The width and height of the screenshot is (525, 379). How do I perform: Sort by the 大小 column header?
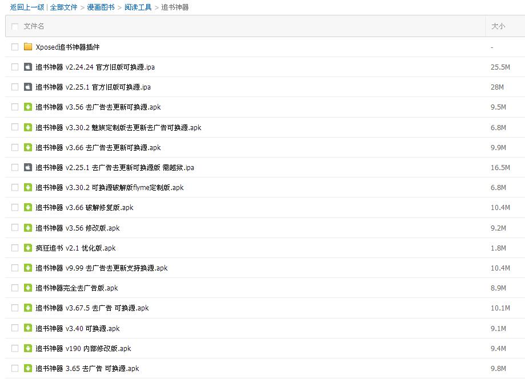498,26
